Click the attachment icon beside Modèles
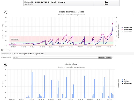This screenshot has height=101, width=134. [x=112, y=57]
